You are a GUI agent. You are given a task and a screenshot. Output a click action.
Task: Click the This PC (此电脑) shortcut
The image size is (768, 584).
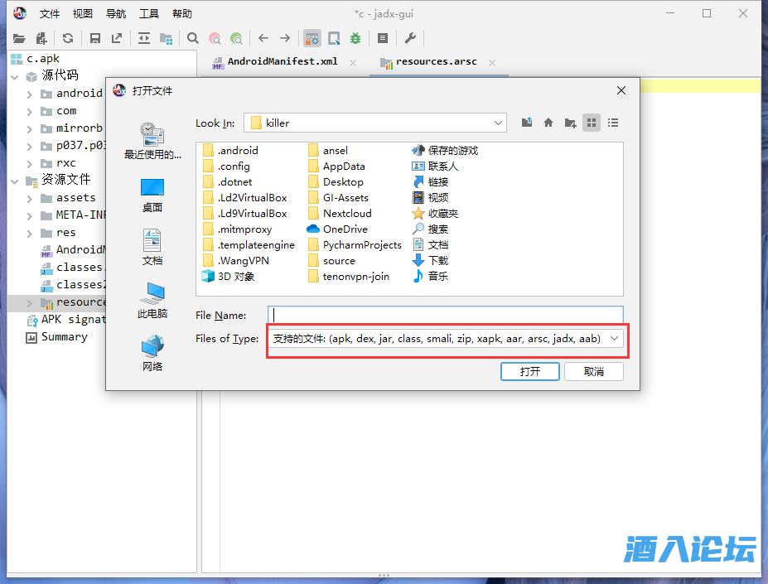click(x=152, y=301)
